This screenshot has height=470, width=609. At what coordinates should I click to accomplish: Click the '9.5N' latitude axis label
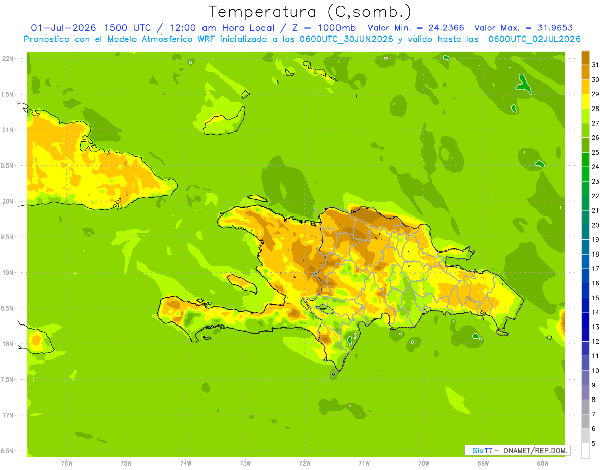(x=7, y=237)
